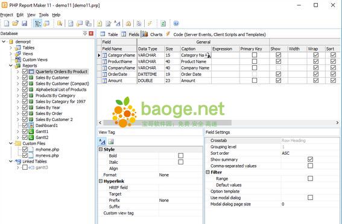Click the OrderDate field row icon

pos(104,74)
